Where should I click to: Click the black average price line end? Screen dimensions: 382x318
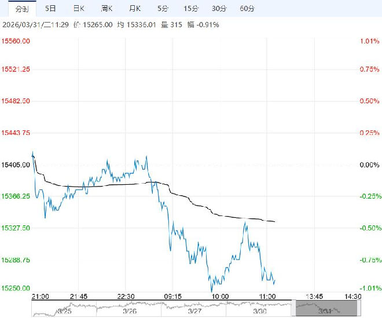pos(274,222)
